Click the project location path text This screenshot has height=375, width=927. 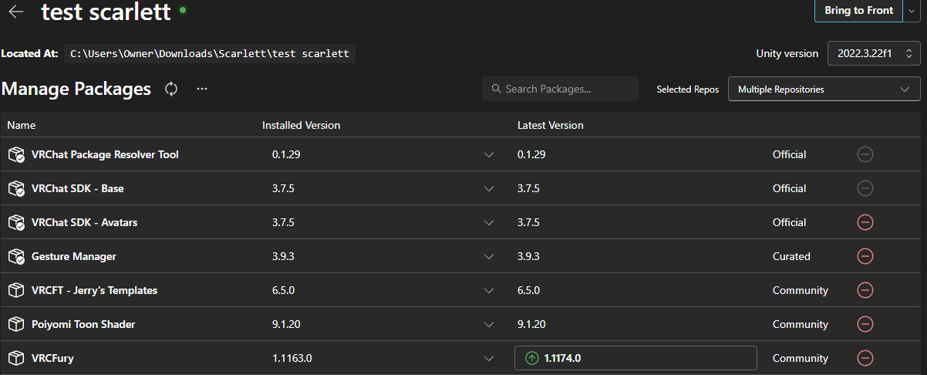210,54
